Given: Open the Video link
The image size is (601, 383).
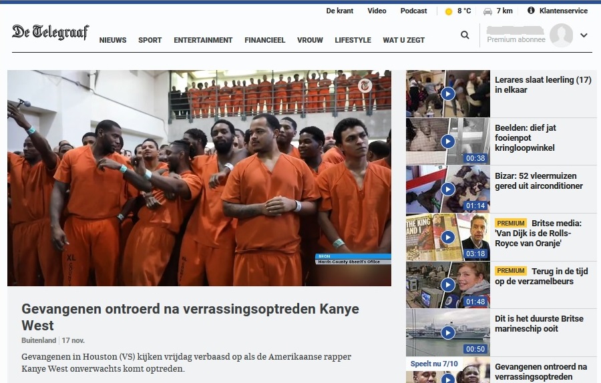Looking at the screenshot, I should [x=377, y=11].
